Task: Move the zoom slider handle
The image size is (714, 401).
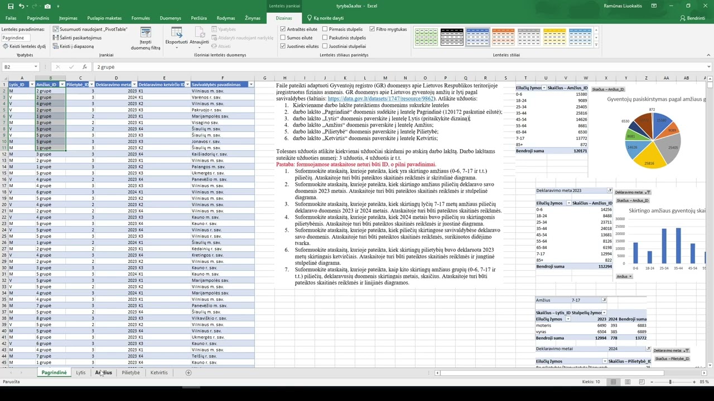Action: (670, 382)
